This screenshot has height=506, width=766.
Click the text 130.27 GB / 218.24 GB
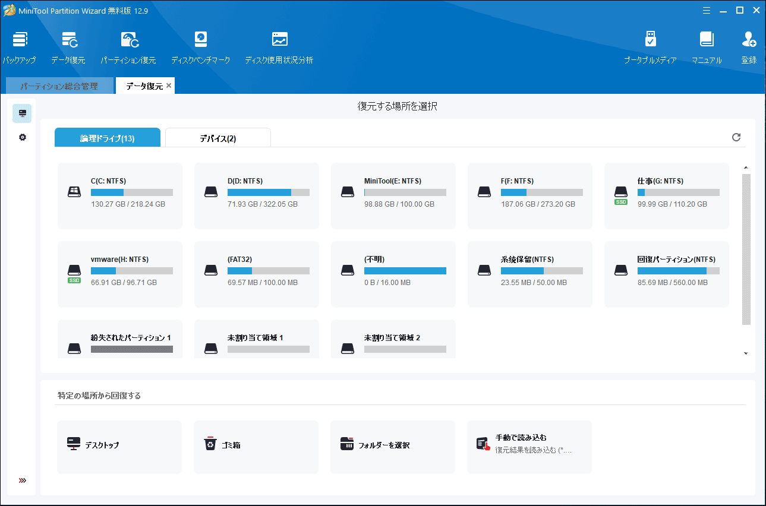[x=128, y=204]
